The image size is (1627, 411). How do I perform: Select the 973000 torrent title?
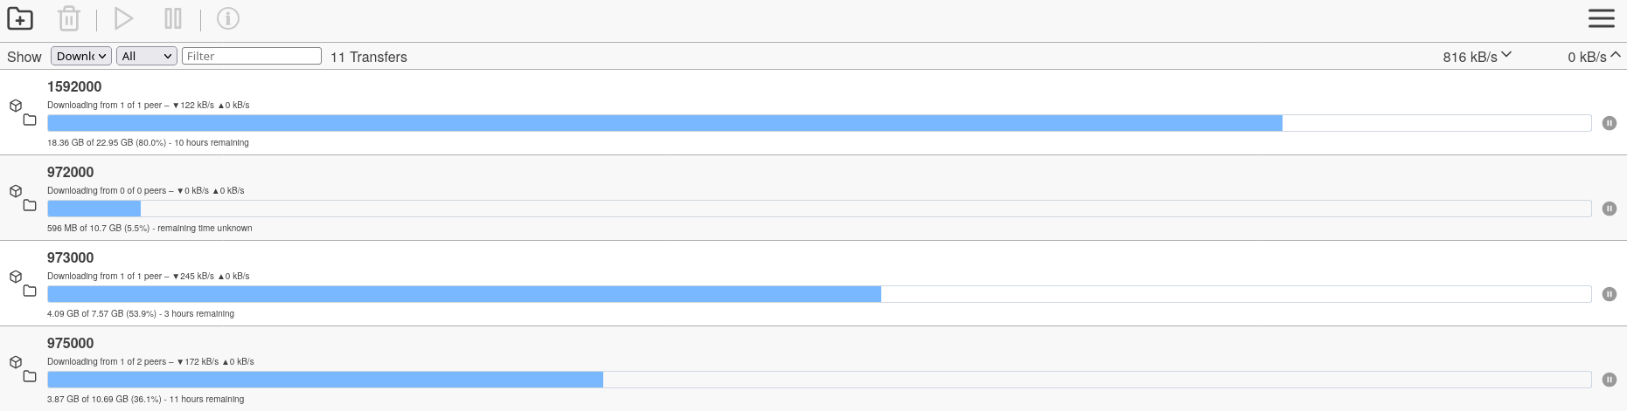click(x=71, y=257)
